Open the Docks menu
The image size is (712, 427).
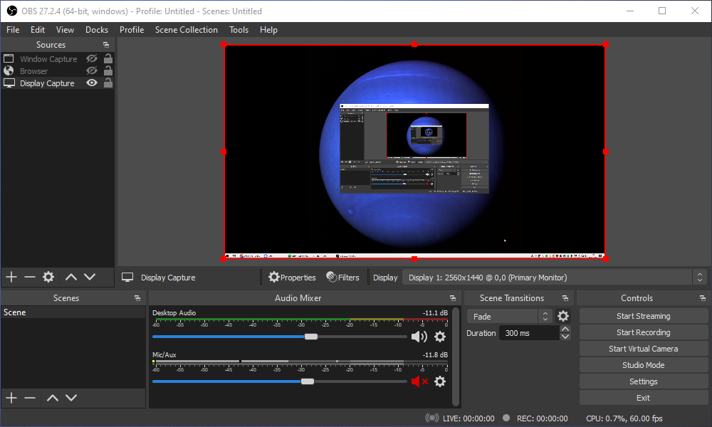click(97, 30)
